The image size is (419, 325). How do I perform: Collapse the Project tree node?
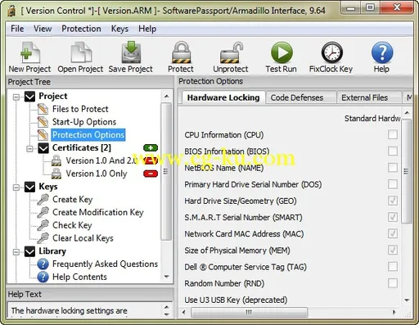(16, 97)
